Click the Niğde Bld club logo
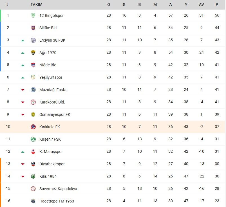Image resolution: width=226 pixels, height=207 pixels. click(x=33, y=65)
